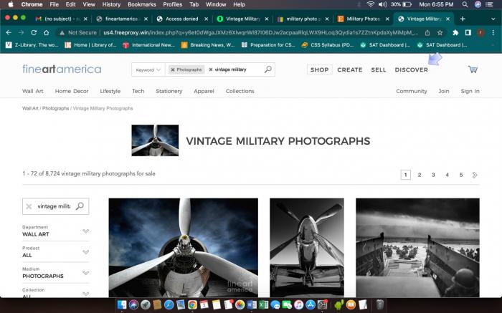Reload the current page
This screenshot has width=502, height=313.
point(34,33)
